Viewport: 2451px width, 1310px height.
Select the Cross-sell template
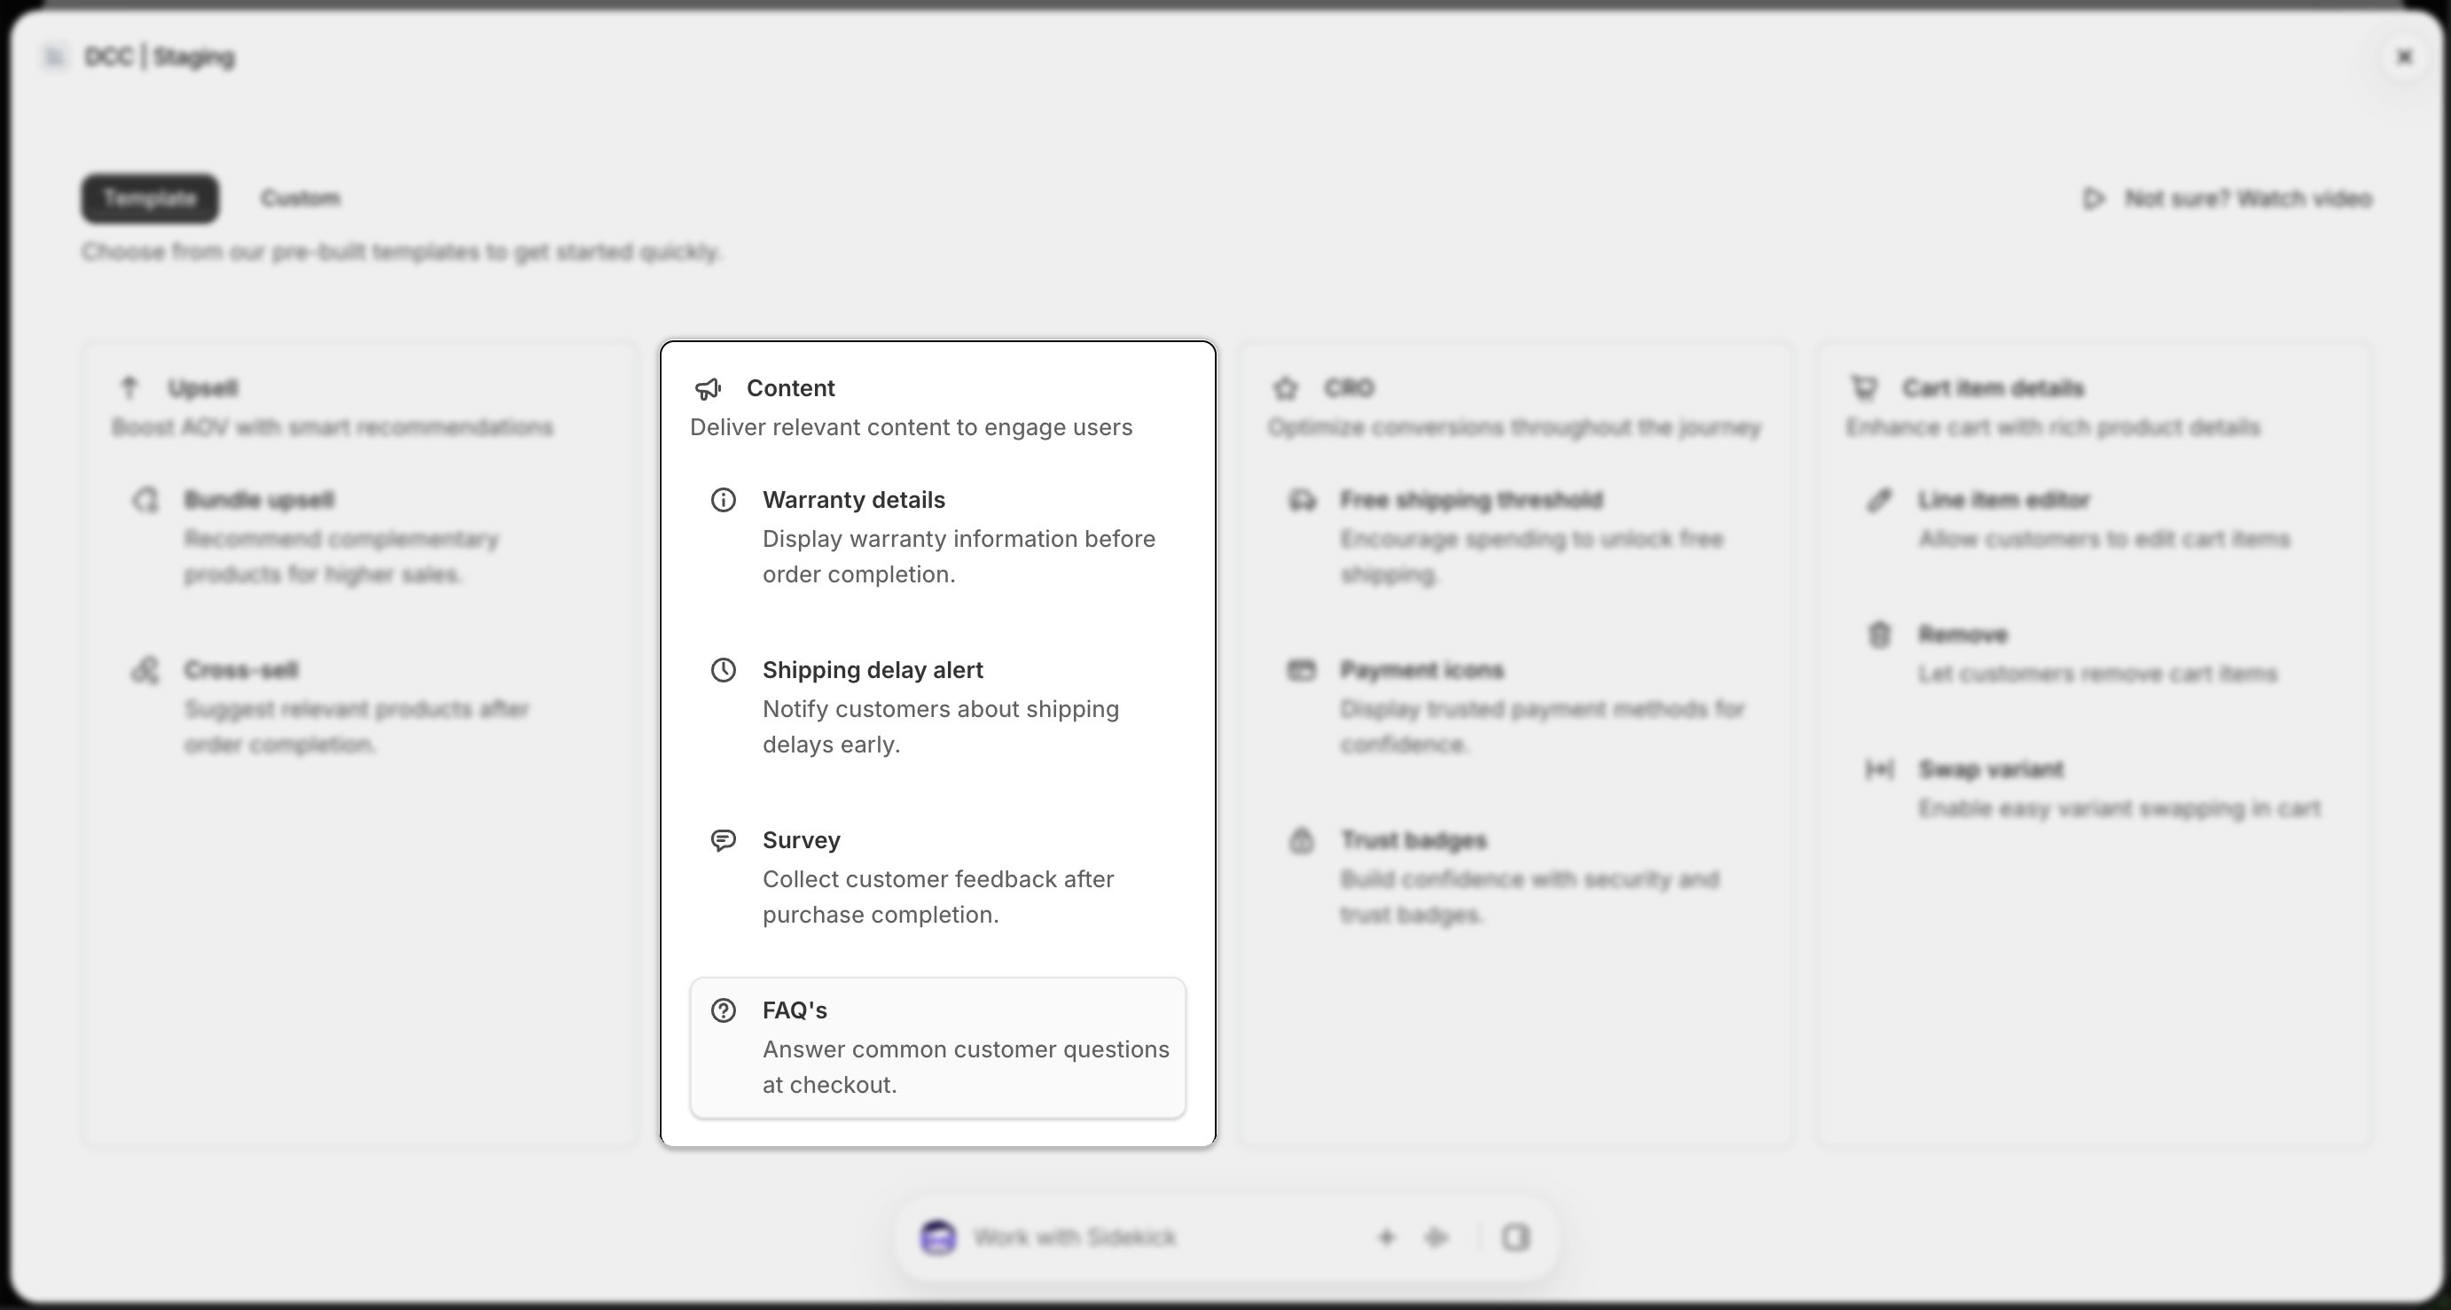pos(360,706)
